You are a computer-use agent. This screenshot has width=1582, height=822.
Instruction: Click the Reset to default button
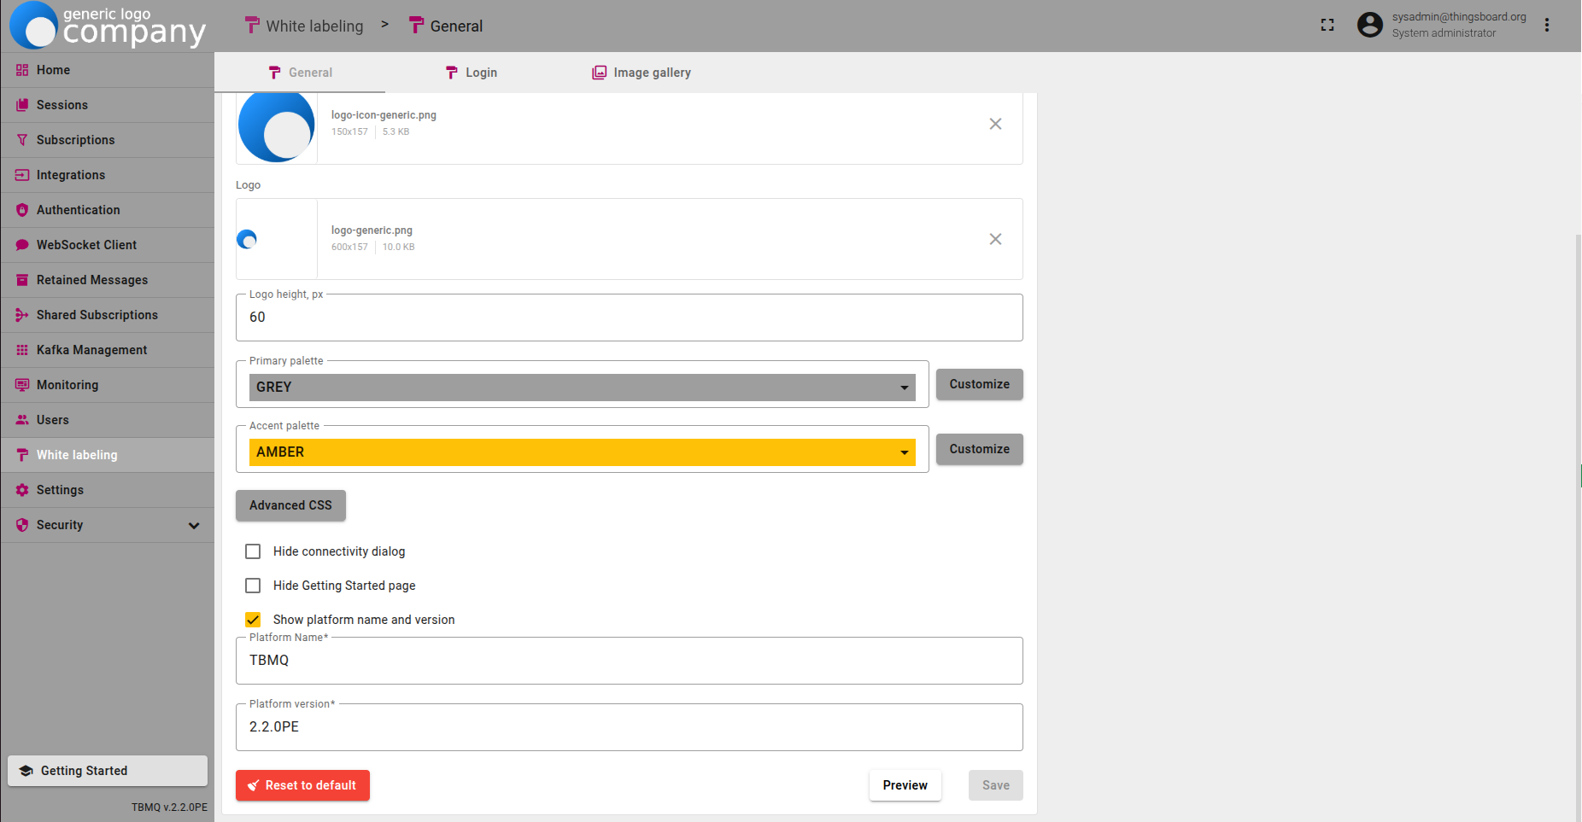point(302,785)
